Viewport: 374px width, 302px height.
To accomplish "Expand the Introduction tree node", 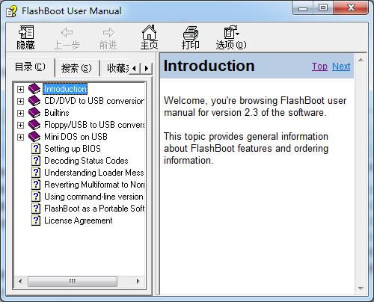I will tap(20, 89).
